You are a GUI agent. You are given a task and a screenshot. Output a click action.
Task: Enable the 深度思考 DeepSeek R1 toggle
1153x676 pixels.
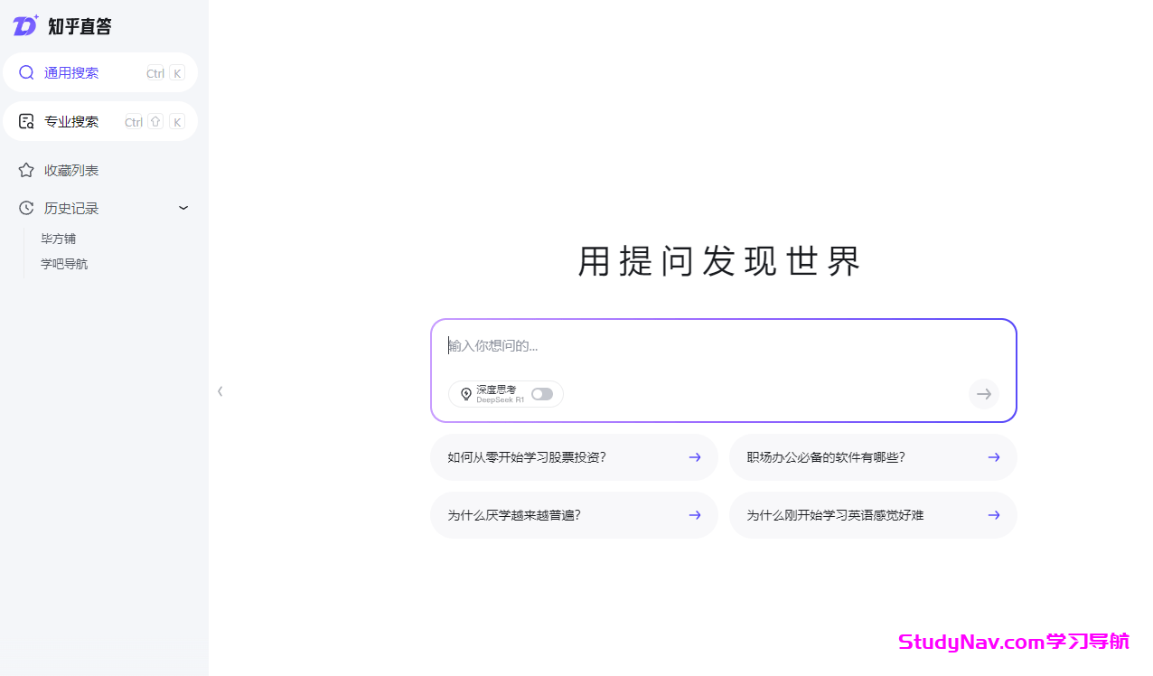pyautogui.click(x=542, y=393)
